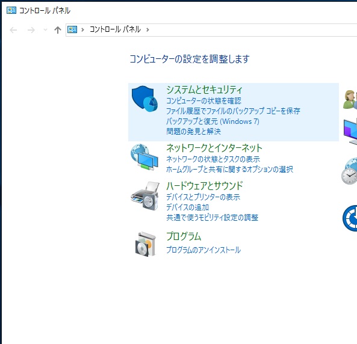Open プログラムのアンインストール link
Viewport: 357px width, 344px height.
203,250
